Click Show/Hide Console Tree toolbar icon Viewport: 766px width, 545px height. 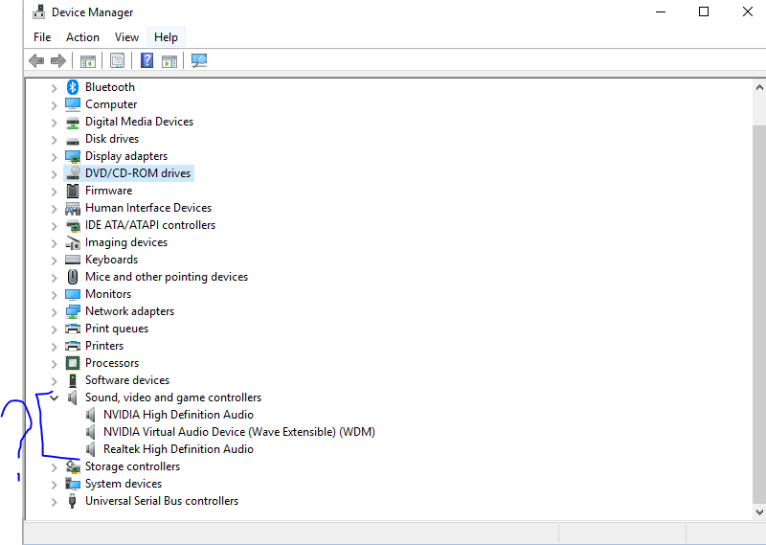[x=88, y=61]
